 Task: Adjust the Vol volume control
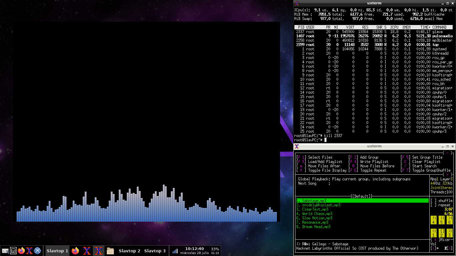click(x=434, y=247)
